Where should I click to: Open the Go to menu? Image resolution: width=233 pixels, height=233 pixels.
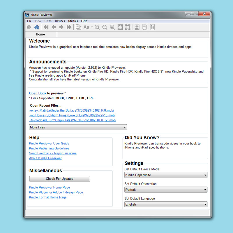(48, 21)
